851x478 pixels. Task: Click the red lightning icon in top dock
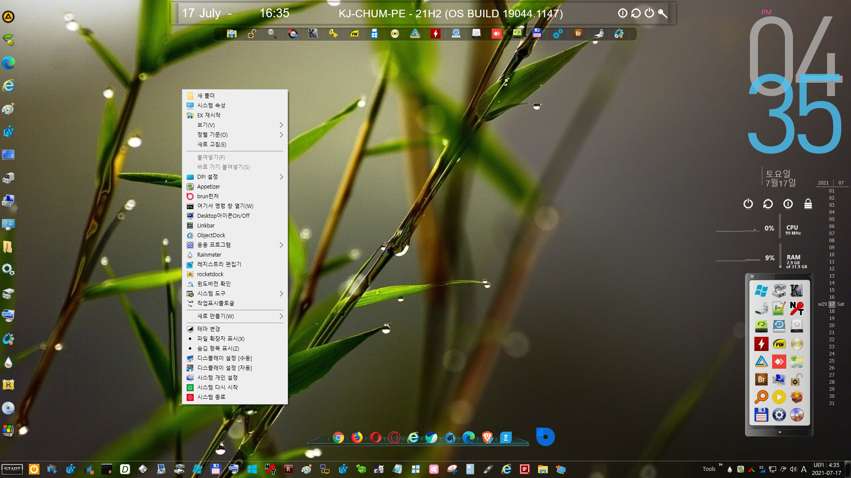click(435, 34)
